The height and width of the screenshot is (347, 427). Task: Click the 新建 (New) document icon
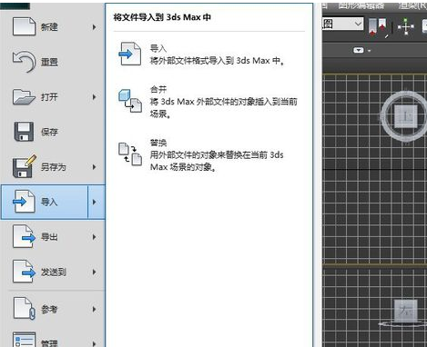coord(24,26)
